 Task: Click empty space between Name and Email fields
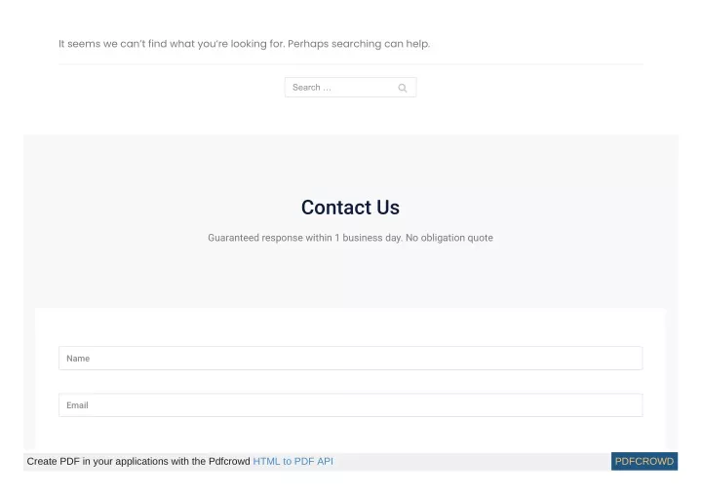pyautogui.click(x=351, y=381)
